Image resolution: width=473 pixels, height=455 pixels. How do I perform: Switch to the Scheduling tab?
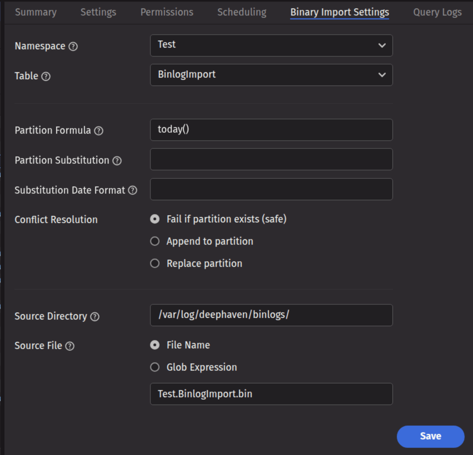pyautogui.click(x=242, y=12)
